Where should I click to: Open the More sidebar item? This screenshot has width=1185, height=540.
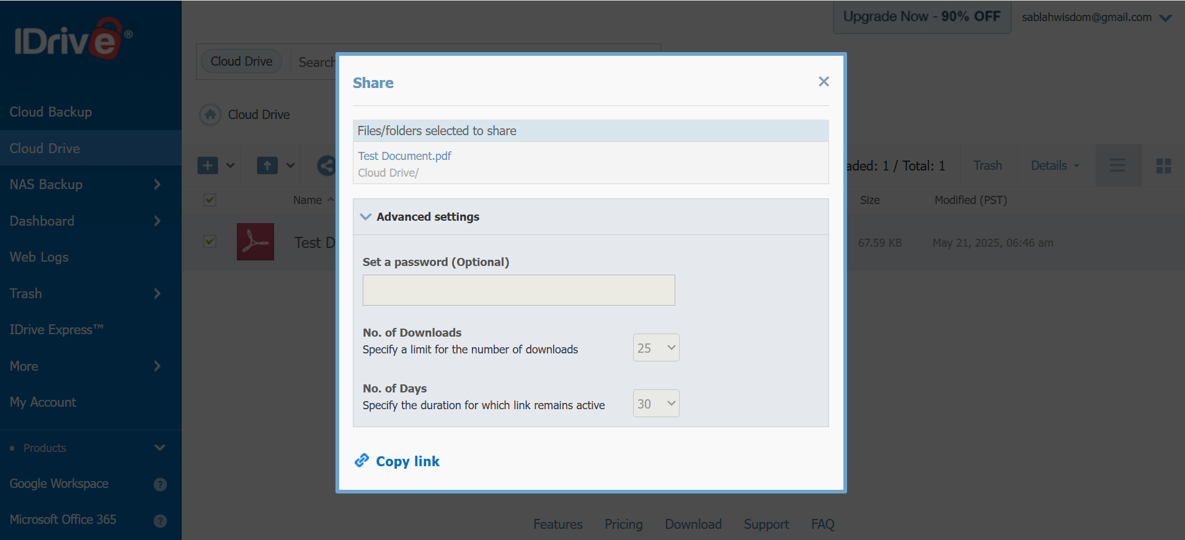tap(24, 366)
